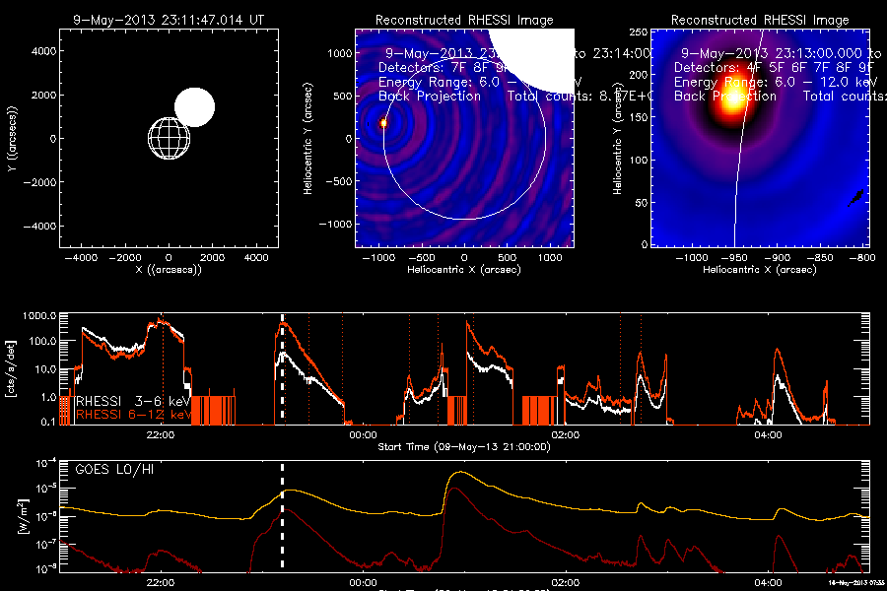
Task: Click the small black mark in the zoomed image
Action: tap(855, 198)
